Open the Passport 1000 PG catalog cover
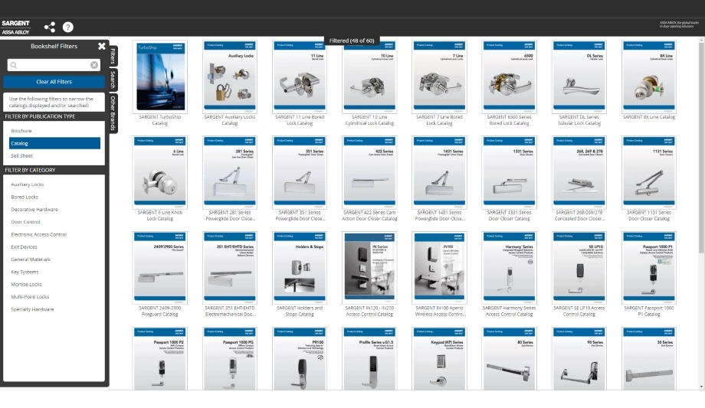 tap(229, 358)
